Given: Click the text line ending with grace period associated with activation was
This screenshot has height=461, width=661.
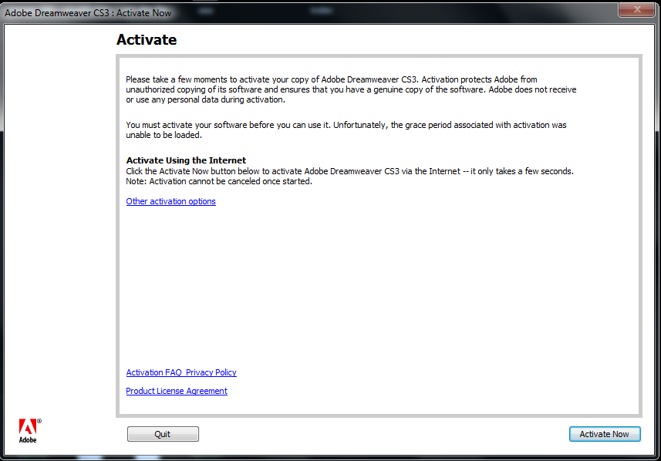Looking at the screenshot, I should coord(346,125).
